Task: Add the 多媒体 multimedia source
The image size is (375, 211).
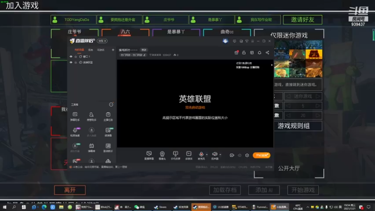Action: pyautogui.click(x=189, y=155)
